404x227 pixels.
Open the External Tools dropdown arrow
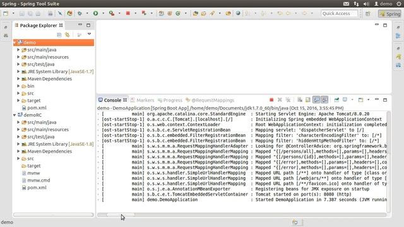tap(119, 13)
